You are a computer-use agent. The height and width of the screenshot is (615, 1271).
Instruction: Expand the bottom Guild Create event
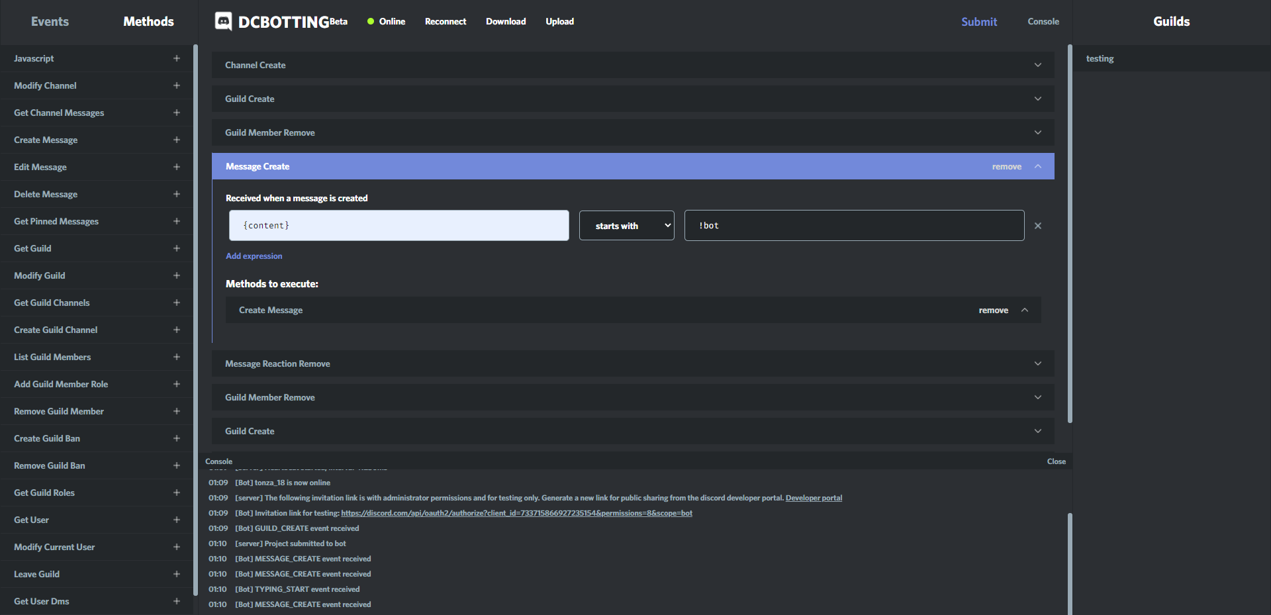click(x=1038, y=431)
